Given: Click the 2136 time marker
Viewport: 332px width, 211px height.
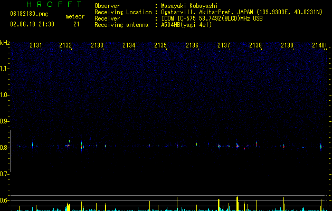Looking at the screenshot, I should click(x=192, y=45).
